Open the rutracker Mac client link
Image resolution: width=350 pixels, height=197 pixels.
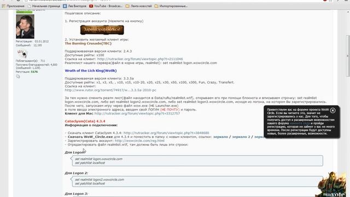137,113
